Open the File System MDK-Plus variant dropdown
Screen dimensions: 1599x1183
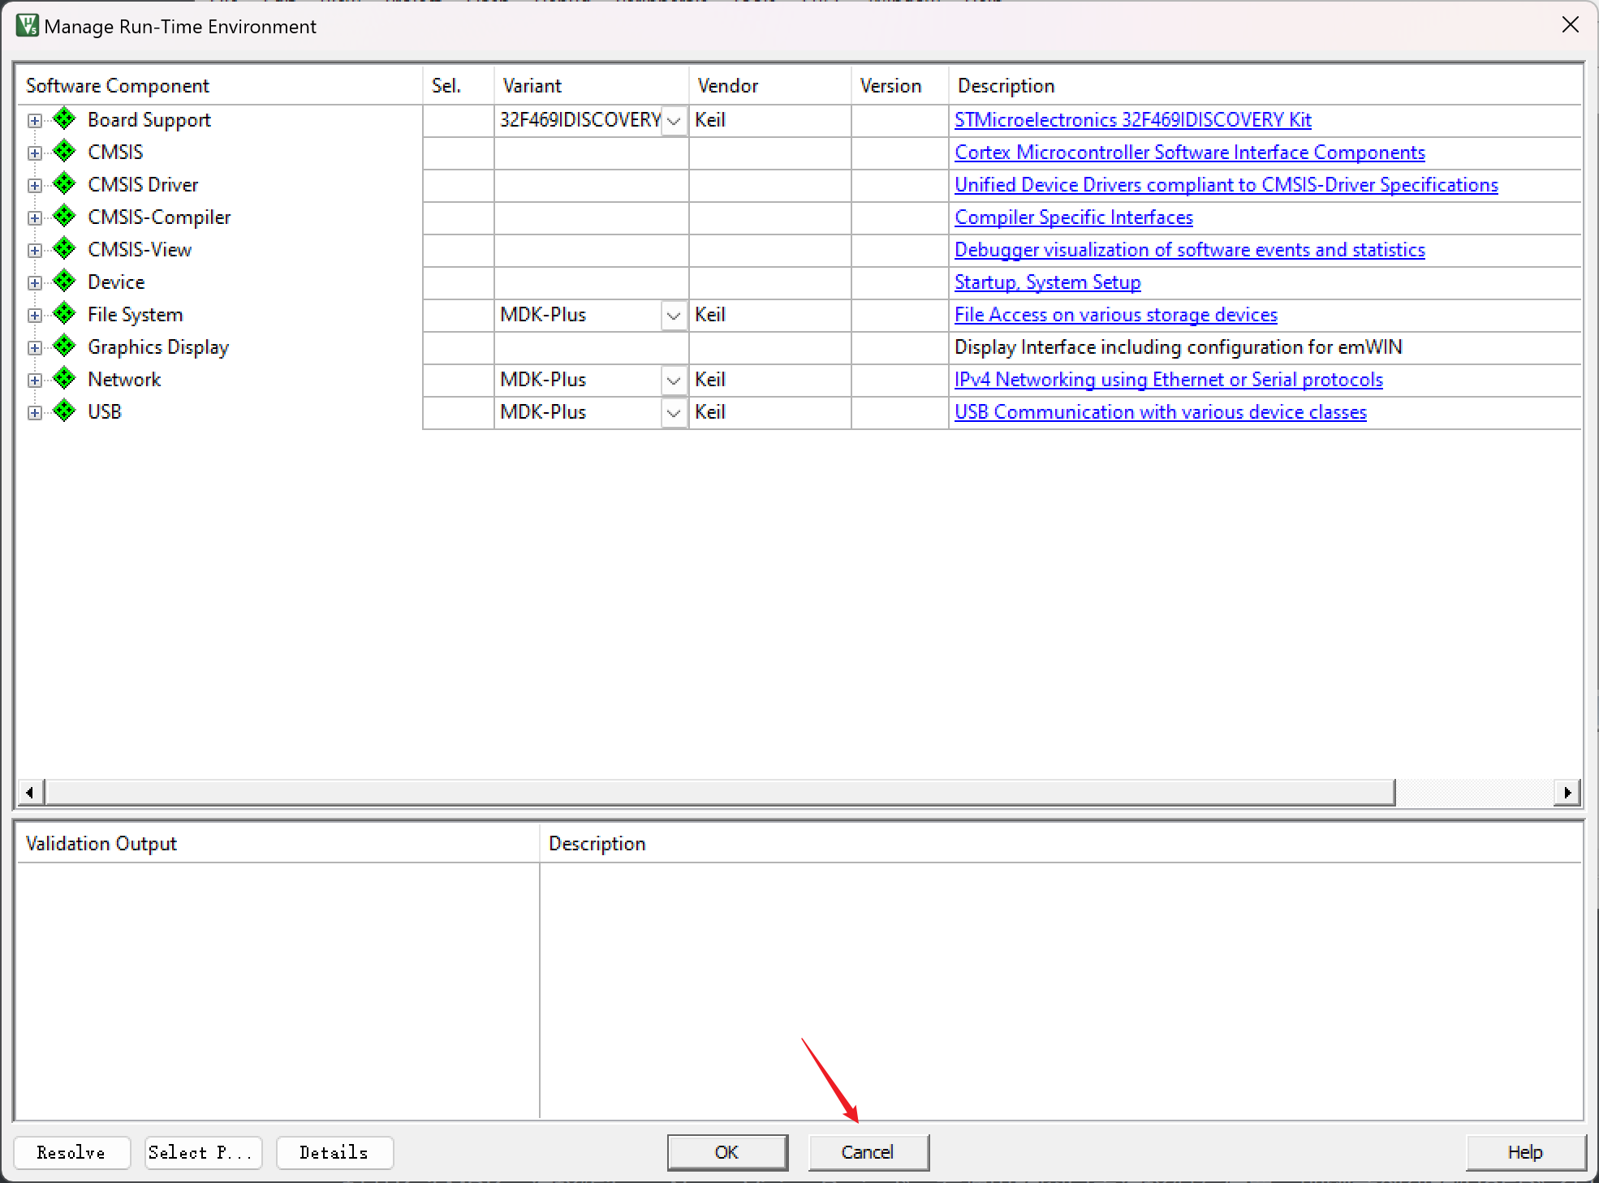coord(674,316)
